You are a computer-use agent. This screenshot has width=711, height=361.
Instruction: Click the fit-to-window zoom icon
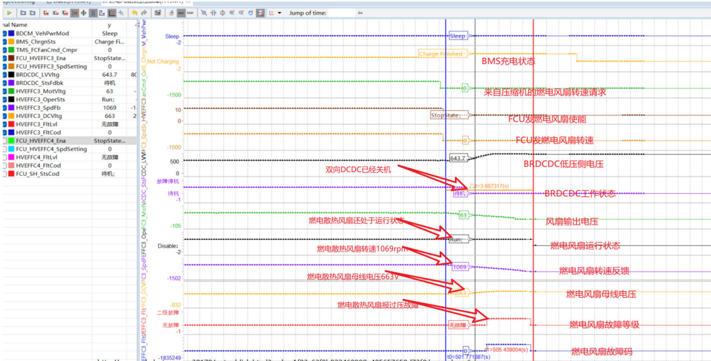[x=203, y=13]
